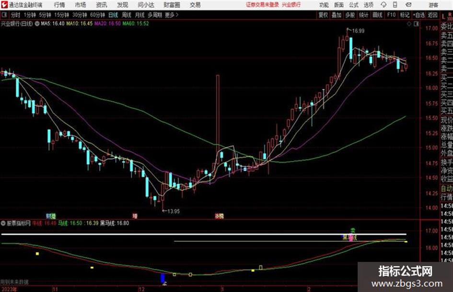453x292 pixels.
Task: Open the 公式 menu
Action: coord(354,5)
